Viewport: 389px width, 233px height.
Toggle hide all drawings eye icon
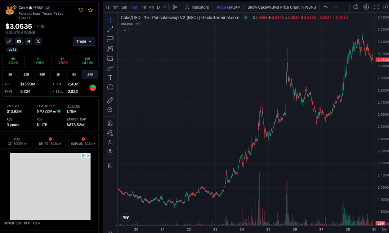click(x=110, y=152)
